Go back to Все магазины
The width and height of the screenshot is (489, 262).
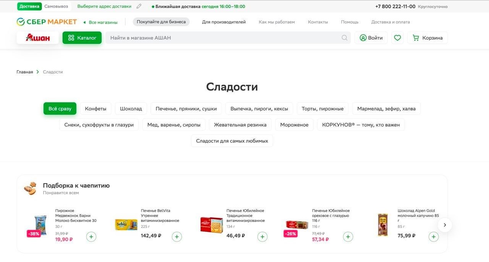point(100,23)
